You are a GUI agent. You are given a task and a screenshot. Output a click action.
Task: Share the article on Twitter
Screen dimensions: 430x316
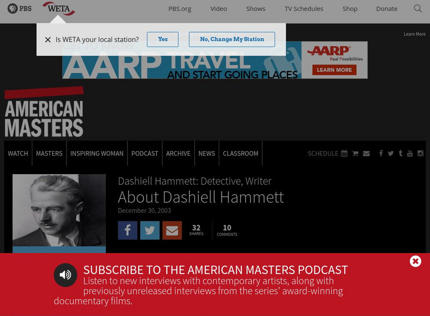click(149, 230)
